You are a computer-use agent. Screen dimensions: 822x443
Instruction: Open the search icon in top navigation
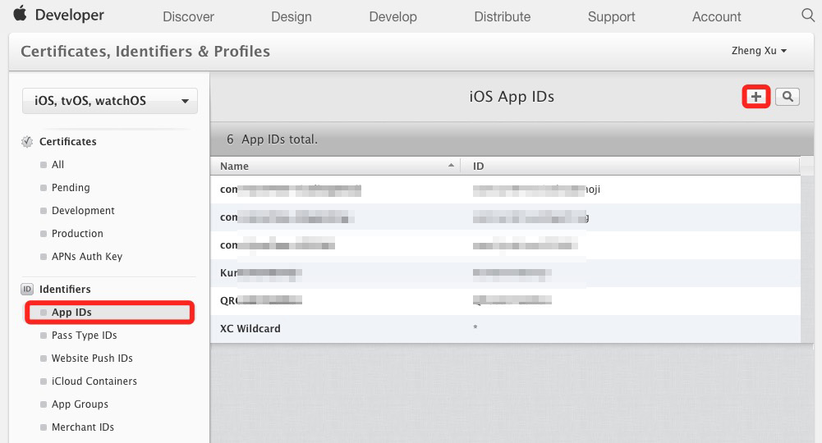click(807, 16)
